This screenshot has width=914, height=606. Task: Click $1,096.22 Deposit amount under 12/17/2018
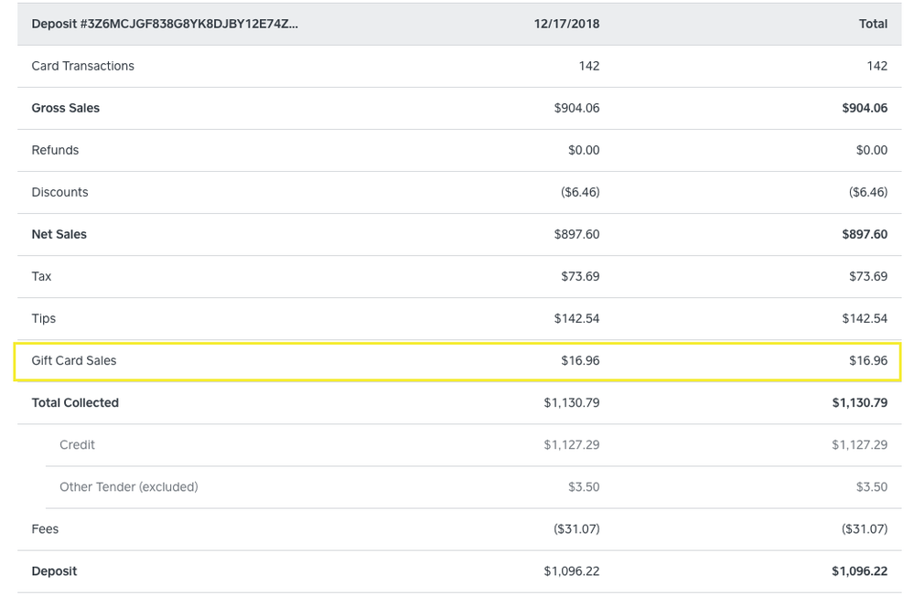point(571,570)
